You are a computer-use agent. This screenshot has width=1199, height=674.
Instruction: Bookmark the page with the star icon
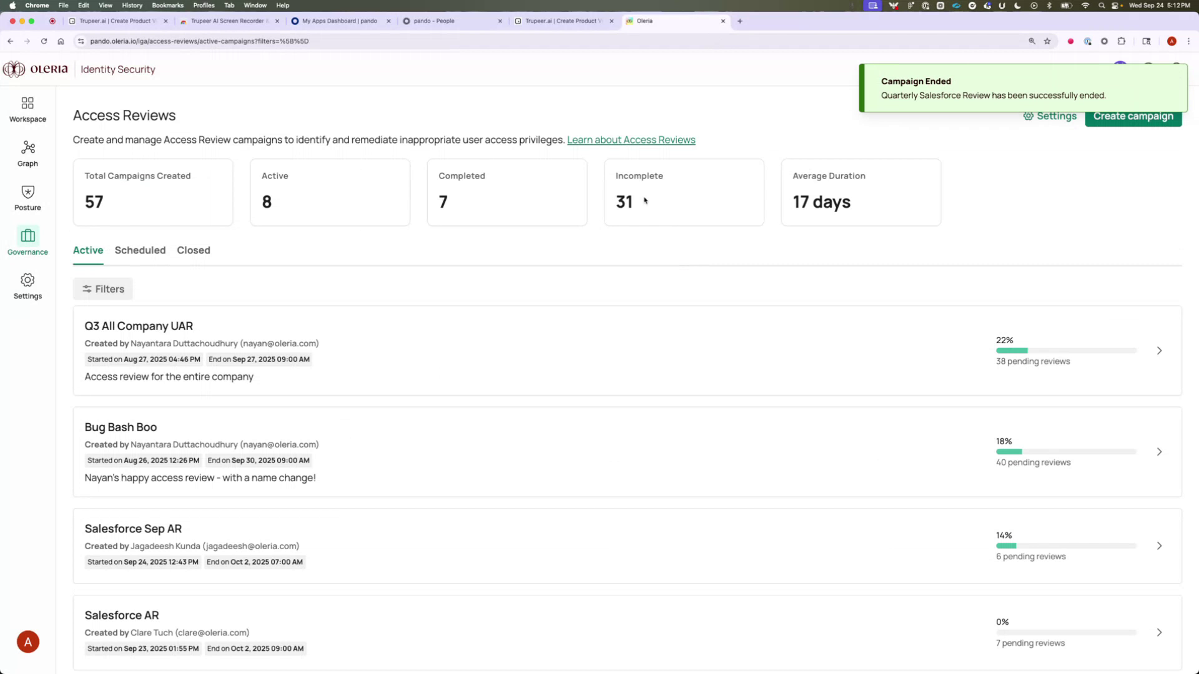click(1048, 41)
